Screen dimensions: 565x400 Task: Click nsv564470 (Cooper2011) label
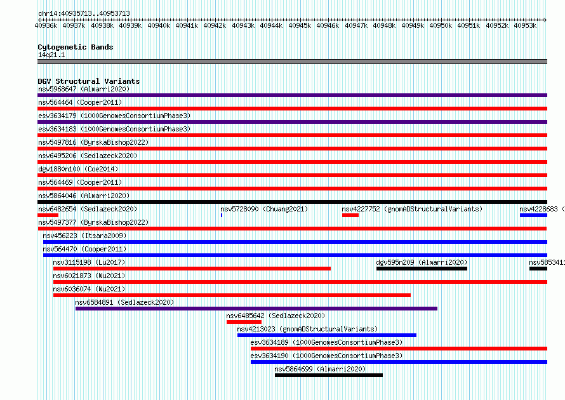84,249
